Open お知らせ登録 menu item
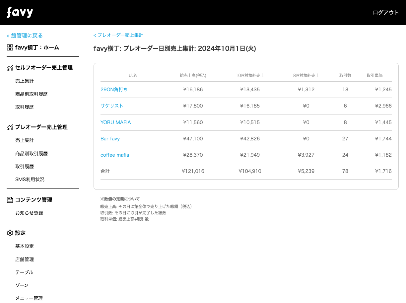Viewport: 406px width, 303px height. [29, 213]
